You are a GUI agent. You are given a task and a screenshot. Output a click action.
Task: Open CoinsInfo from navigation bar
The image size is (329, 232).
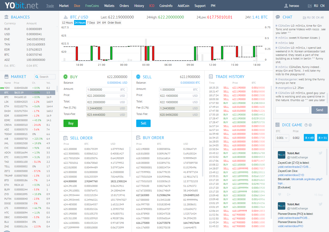tap(166, 6)
